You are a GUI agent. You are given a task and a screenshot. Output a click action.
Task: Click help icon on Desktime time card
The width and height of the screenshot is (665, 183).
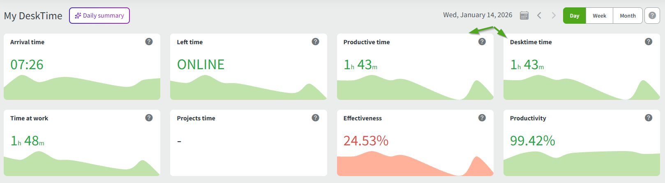[649, 42]
